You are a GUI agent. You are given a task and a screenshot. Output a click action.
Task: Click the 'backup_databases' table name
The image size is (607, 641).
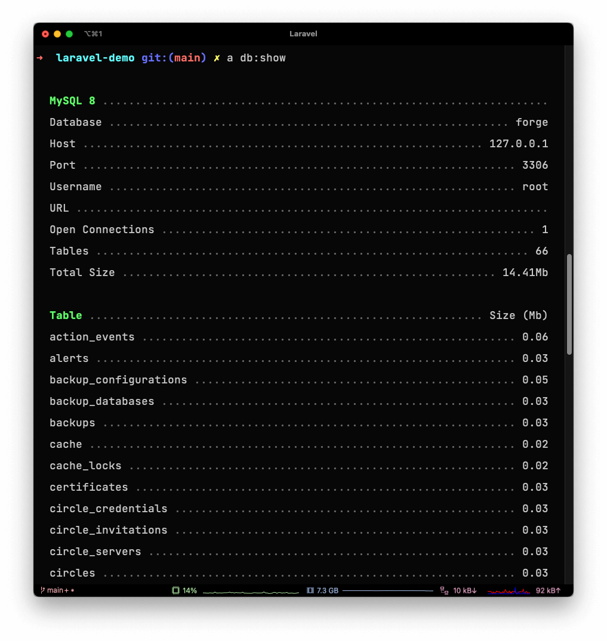pos(102,401)
